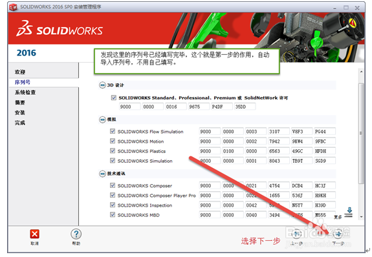Image resolution: width=372 pixels, height=257 pixels.
Task: Click 3D design serial field 9675
Action: pos(199,107)
